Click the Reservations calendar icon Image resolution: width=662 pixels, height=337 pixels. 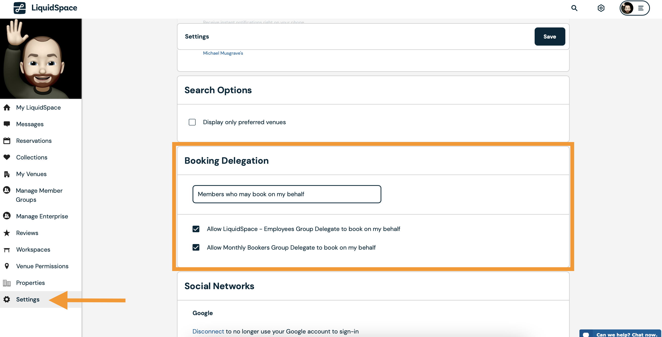pos(7,141)
